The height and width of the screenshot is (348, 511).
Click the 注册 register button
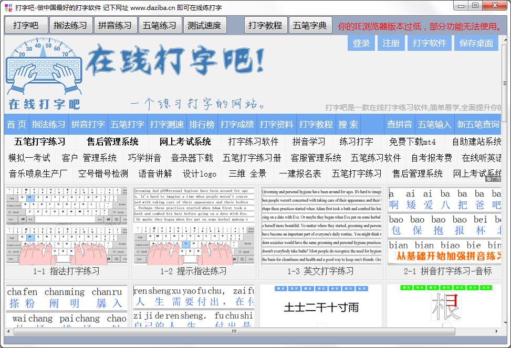pos(390,43)
